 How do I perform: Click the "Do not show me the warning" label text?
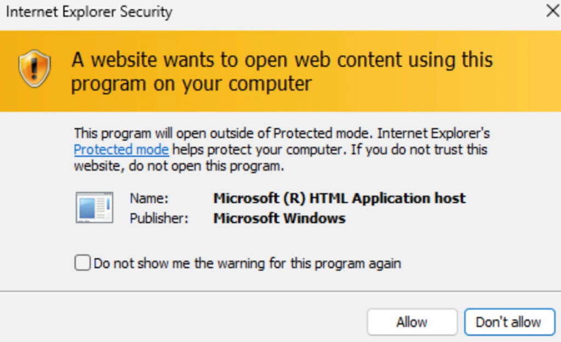coord(247,264)
